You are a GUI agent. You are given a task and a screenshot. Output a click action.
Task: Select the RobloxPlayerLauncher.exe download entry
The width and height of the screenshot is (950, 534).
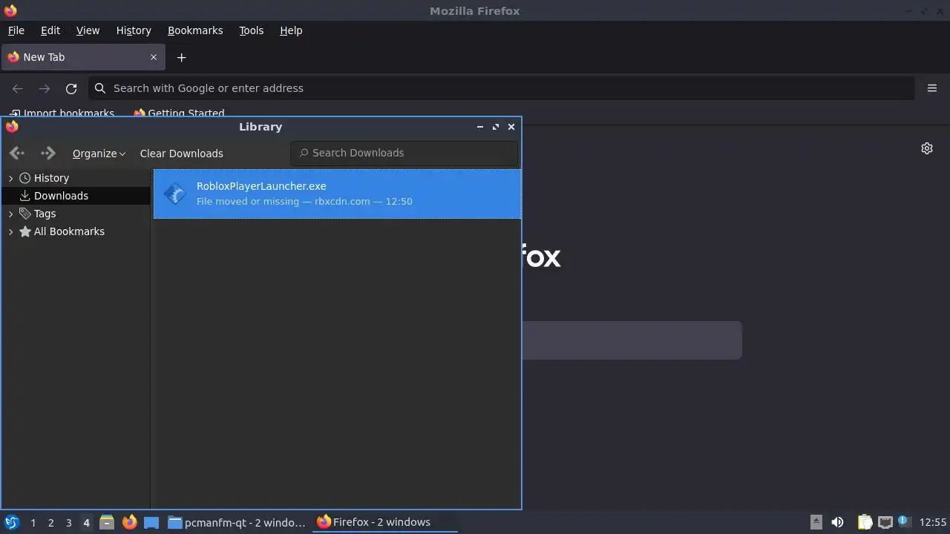point(337,194)
